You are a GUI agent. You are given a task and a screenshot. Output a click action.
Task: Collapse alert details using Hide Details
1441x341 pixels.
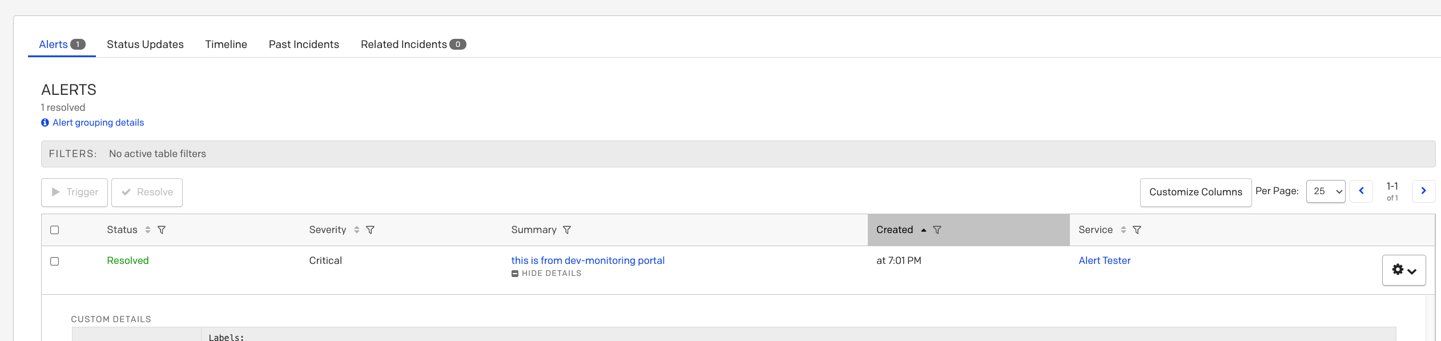[x=546, y=273]
